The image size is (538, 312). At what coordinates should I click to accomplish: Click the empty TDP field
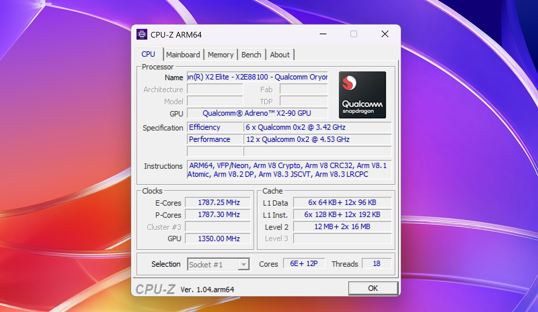click(x=304, y=101)
